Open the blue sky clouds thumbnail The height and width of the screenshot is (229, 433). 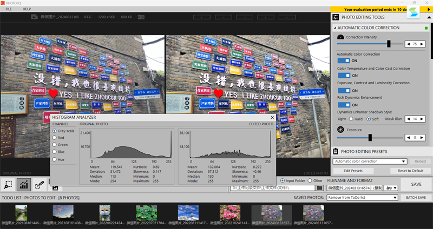pos(188,212)
